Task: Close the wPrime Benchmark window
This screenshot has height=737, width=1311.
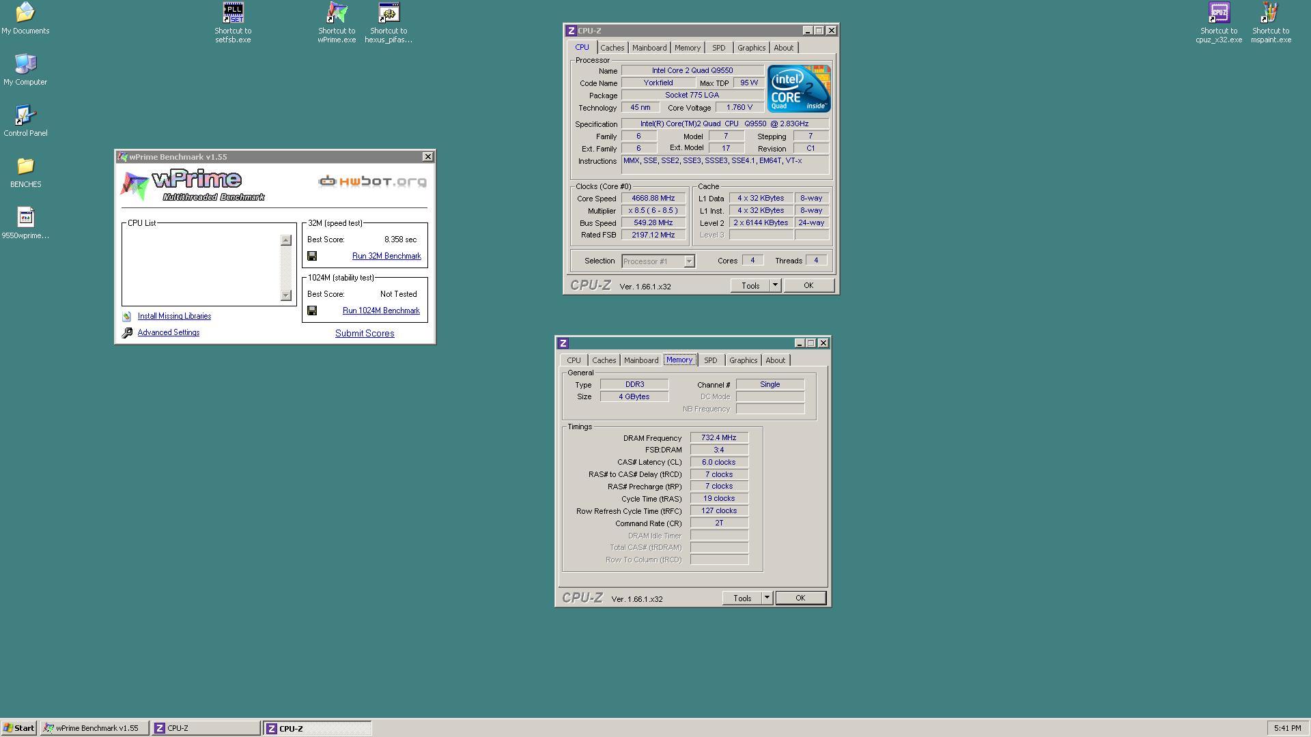Action: click(x=428, y=157)
